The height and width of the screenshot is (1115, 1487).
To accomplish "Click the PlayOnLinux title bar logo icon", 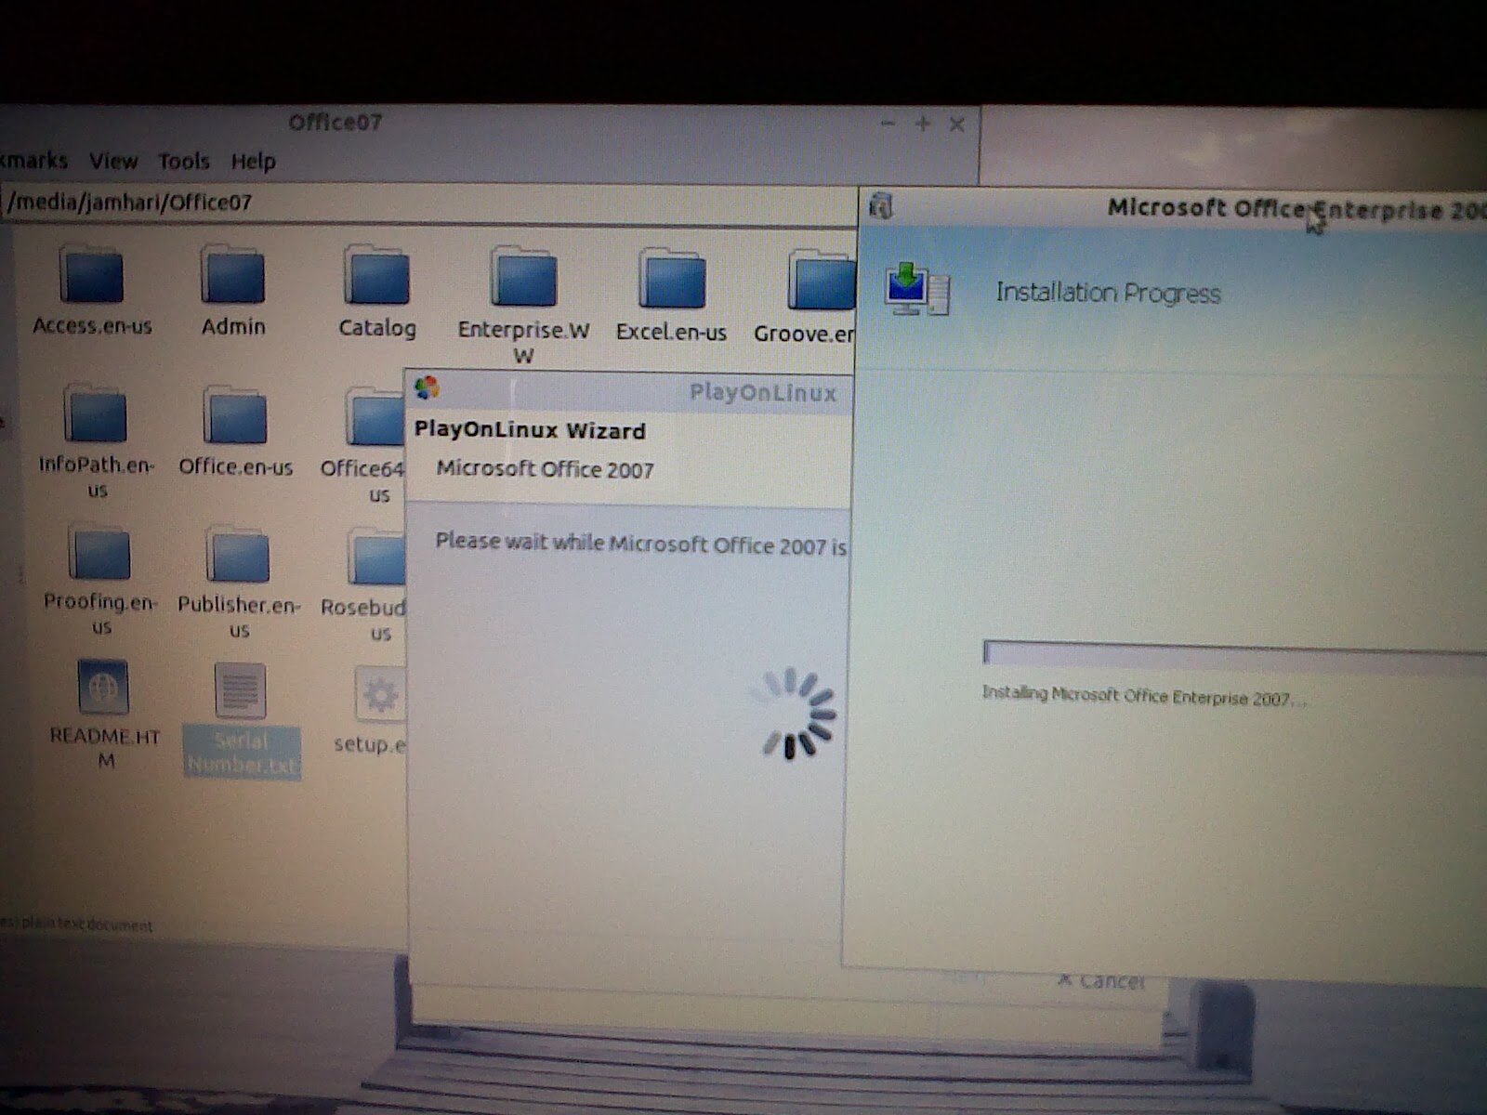I will (x=427, y=387).
